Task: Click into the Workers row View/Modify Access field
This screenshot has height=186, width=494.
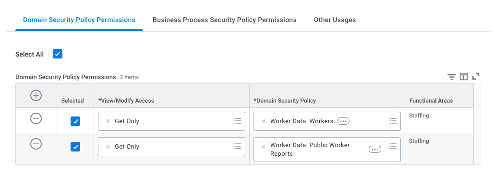Action: pyautogui.click(x=171, y=121)
